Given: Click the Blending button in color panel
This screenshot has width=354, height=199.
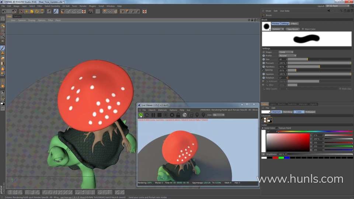Looking at the screenshot, I should (x=287, y=112).
